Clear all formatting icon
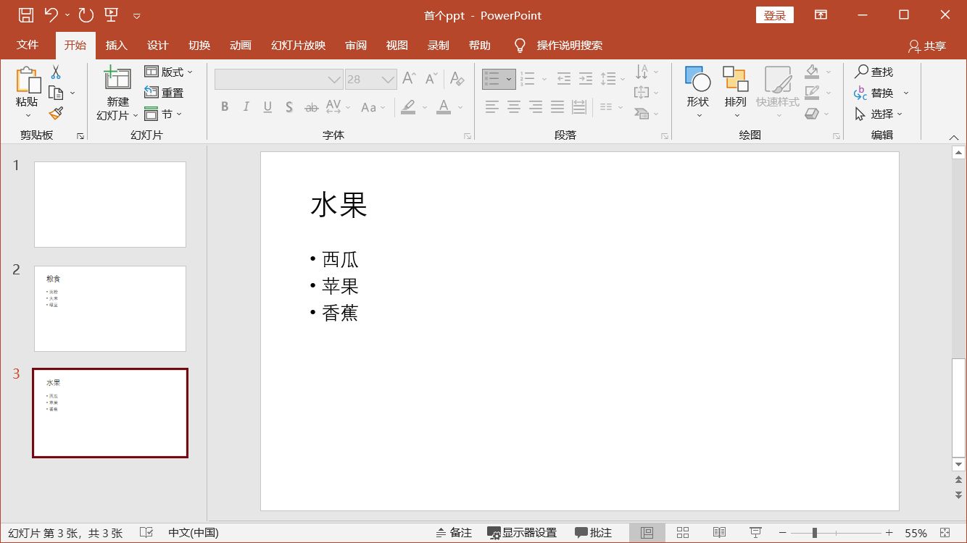Image resolution: width=967 pixels, height=543 pixels. 457,78
